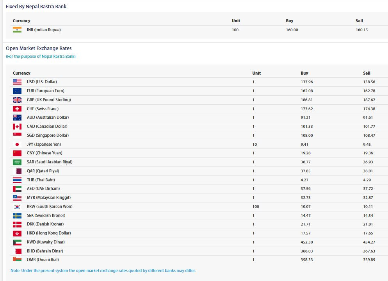Select the 'KWD (Kuwaity Dinar)' currency name
This screenshot has height=281, width=388.
coord(46,242)
